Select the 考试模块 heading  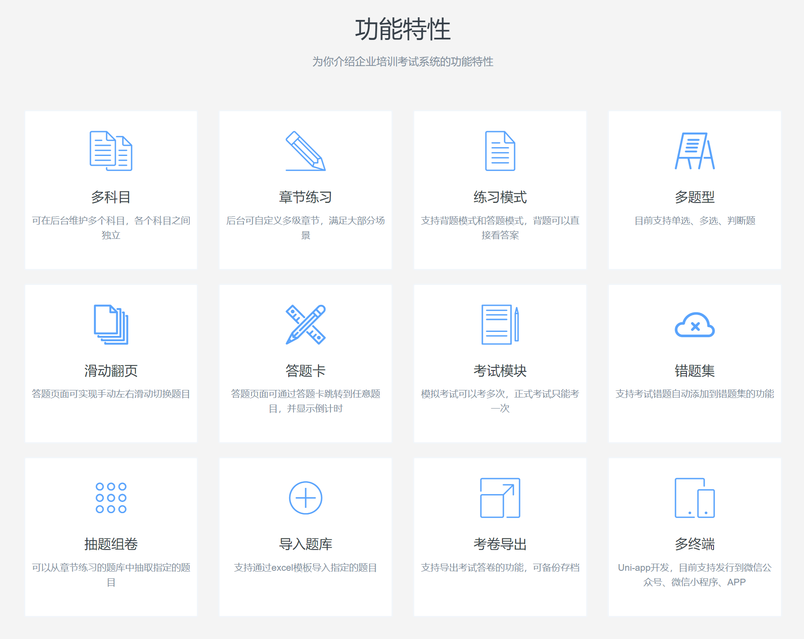point(500,370)
